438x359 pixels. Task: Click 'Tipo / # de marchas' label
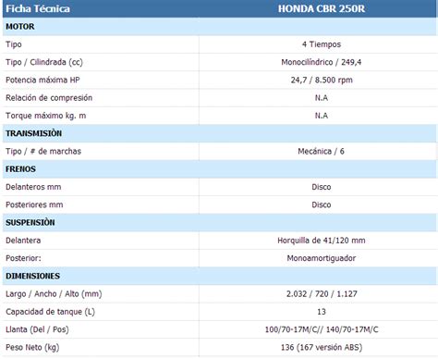coord(43,151)
